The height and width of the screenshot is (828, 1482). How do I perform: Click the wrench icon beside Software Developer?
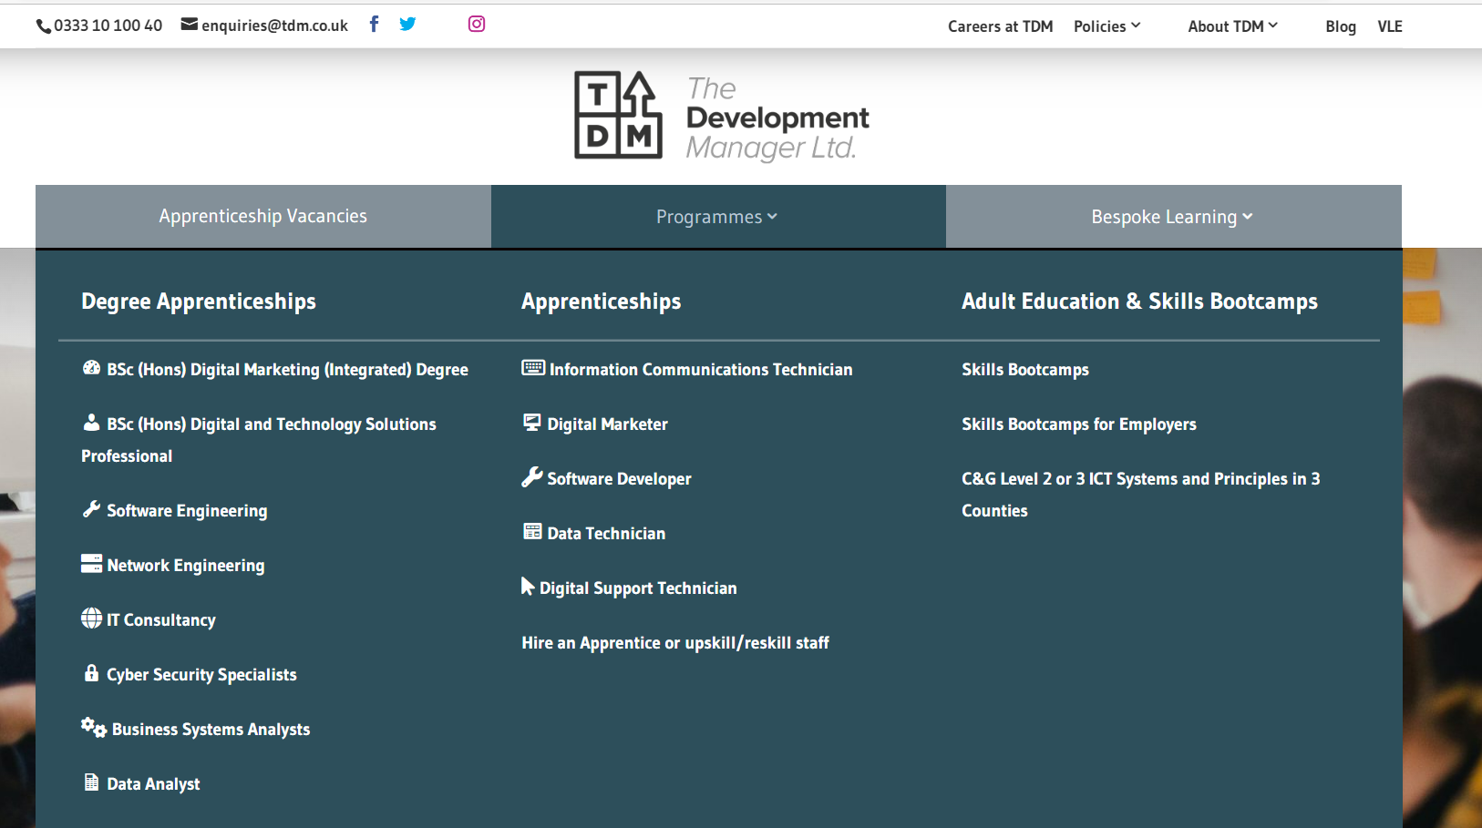point(532,476)
